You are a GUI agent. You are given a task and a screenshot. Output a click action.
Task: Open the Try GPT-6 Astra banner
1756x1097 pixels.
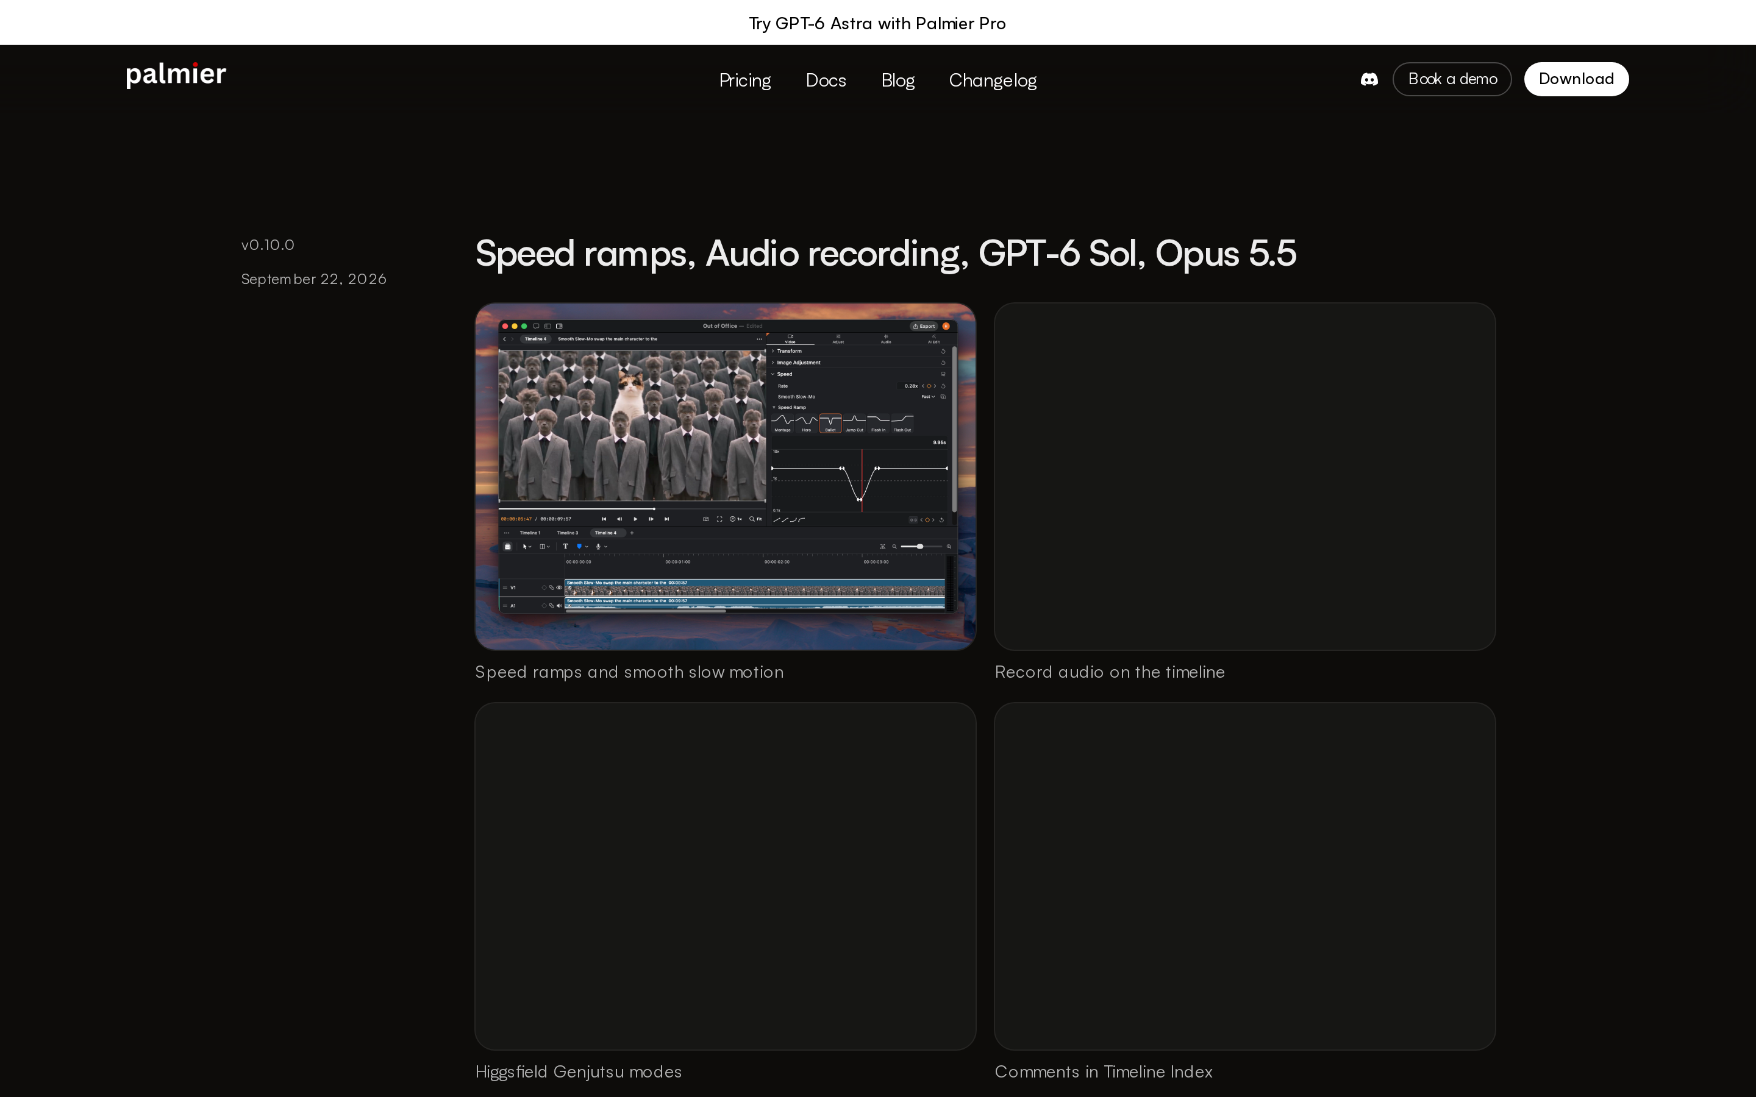(877, 23)
